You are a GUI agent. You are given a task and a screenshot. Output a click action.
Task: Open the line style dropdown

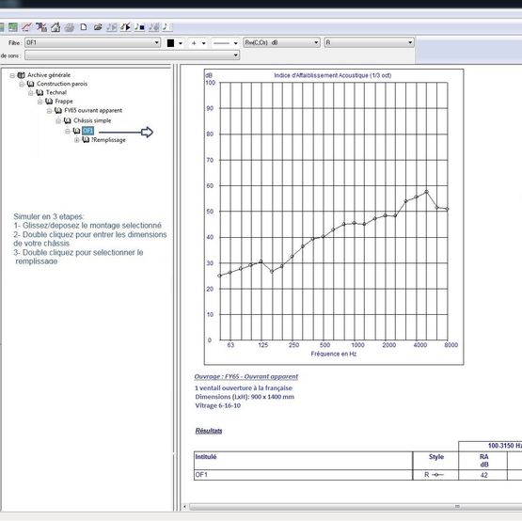[x=236, y=43]
